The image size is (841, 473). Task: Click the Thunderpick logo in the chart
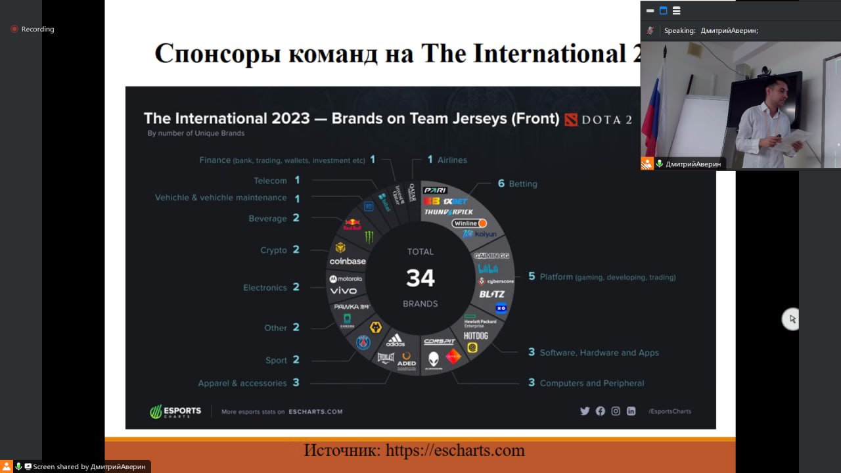click(449, 212)
